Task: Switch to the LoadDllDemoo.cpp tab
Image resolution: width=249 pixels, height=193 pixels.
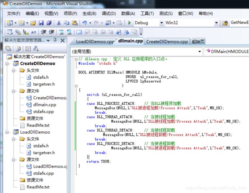Action: coord(95,42)
